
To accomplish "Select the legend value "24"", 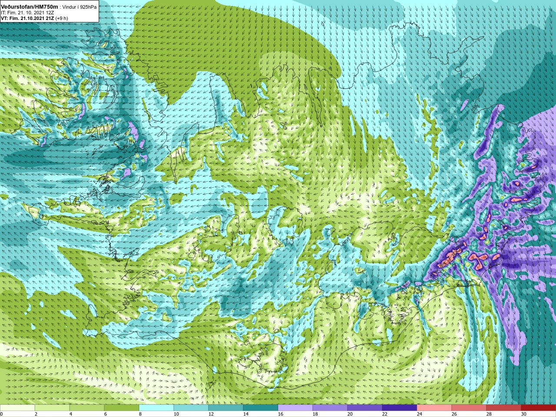I will (x=419, y=414).
